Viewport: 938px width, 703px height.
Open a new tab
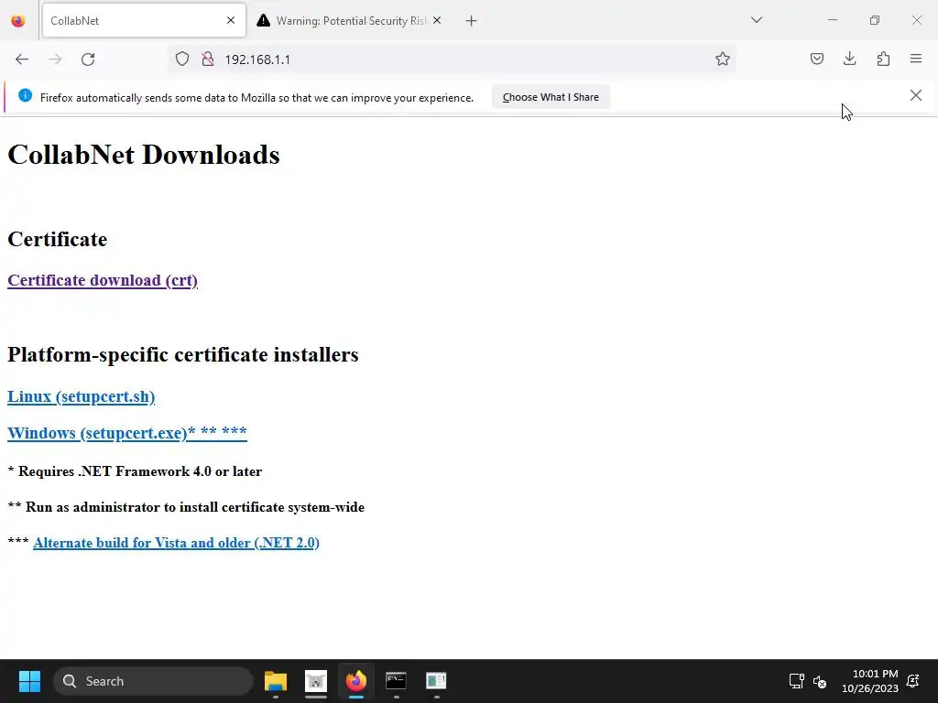[472, 21]
